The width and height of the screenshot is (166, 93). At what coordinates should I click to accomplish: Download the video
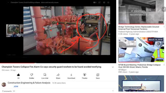71,75
